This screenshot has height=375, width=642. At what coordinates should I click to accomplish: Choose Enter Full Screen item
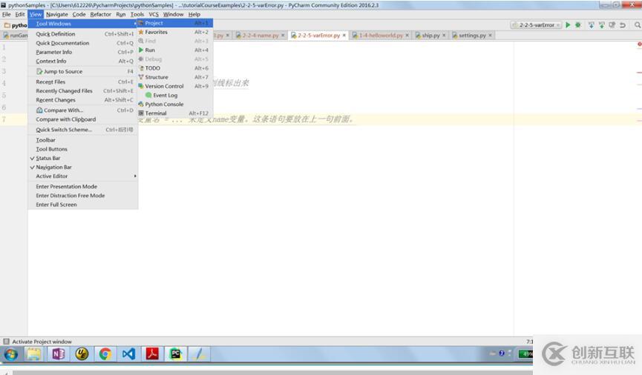(82, 205)
